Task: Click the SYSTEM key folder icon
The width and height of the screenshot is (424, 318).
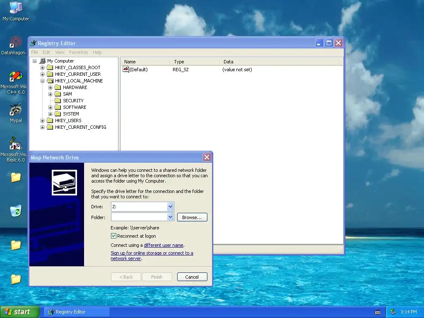Action: [x=58, y=114]
